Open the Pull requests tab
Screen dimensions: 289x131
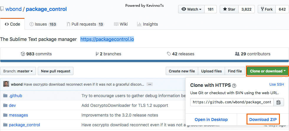point(85,24)
